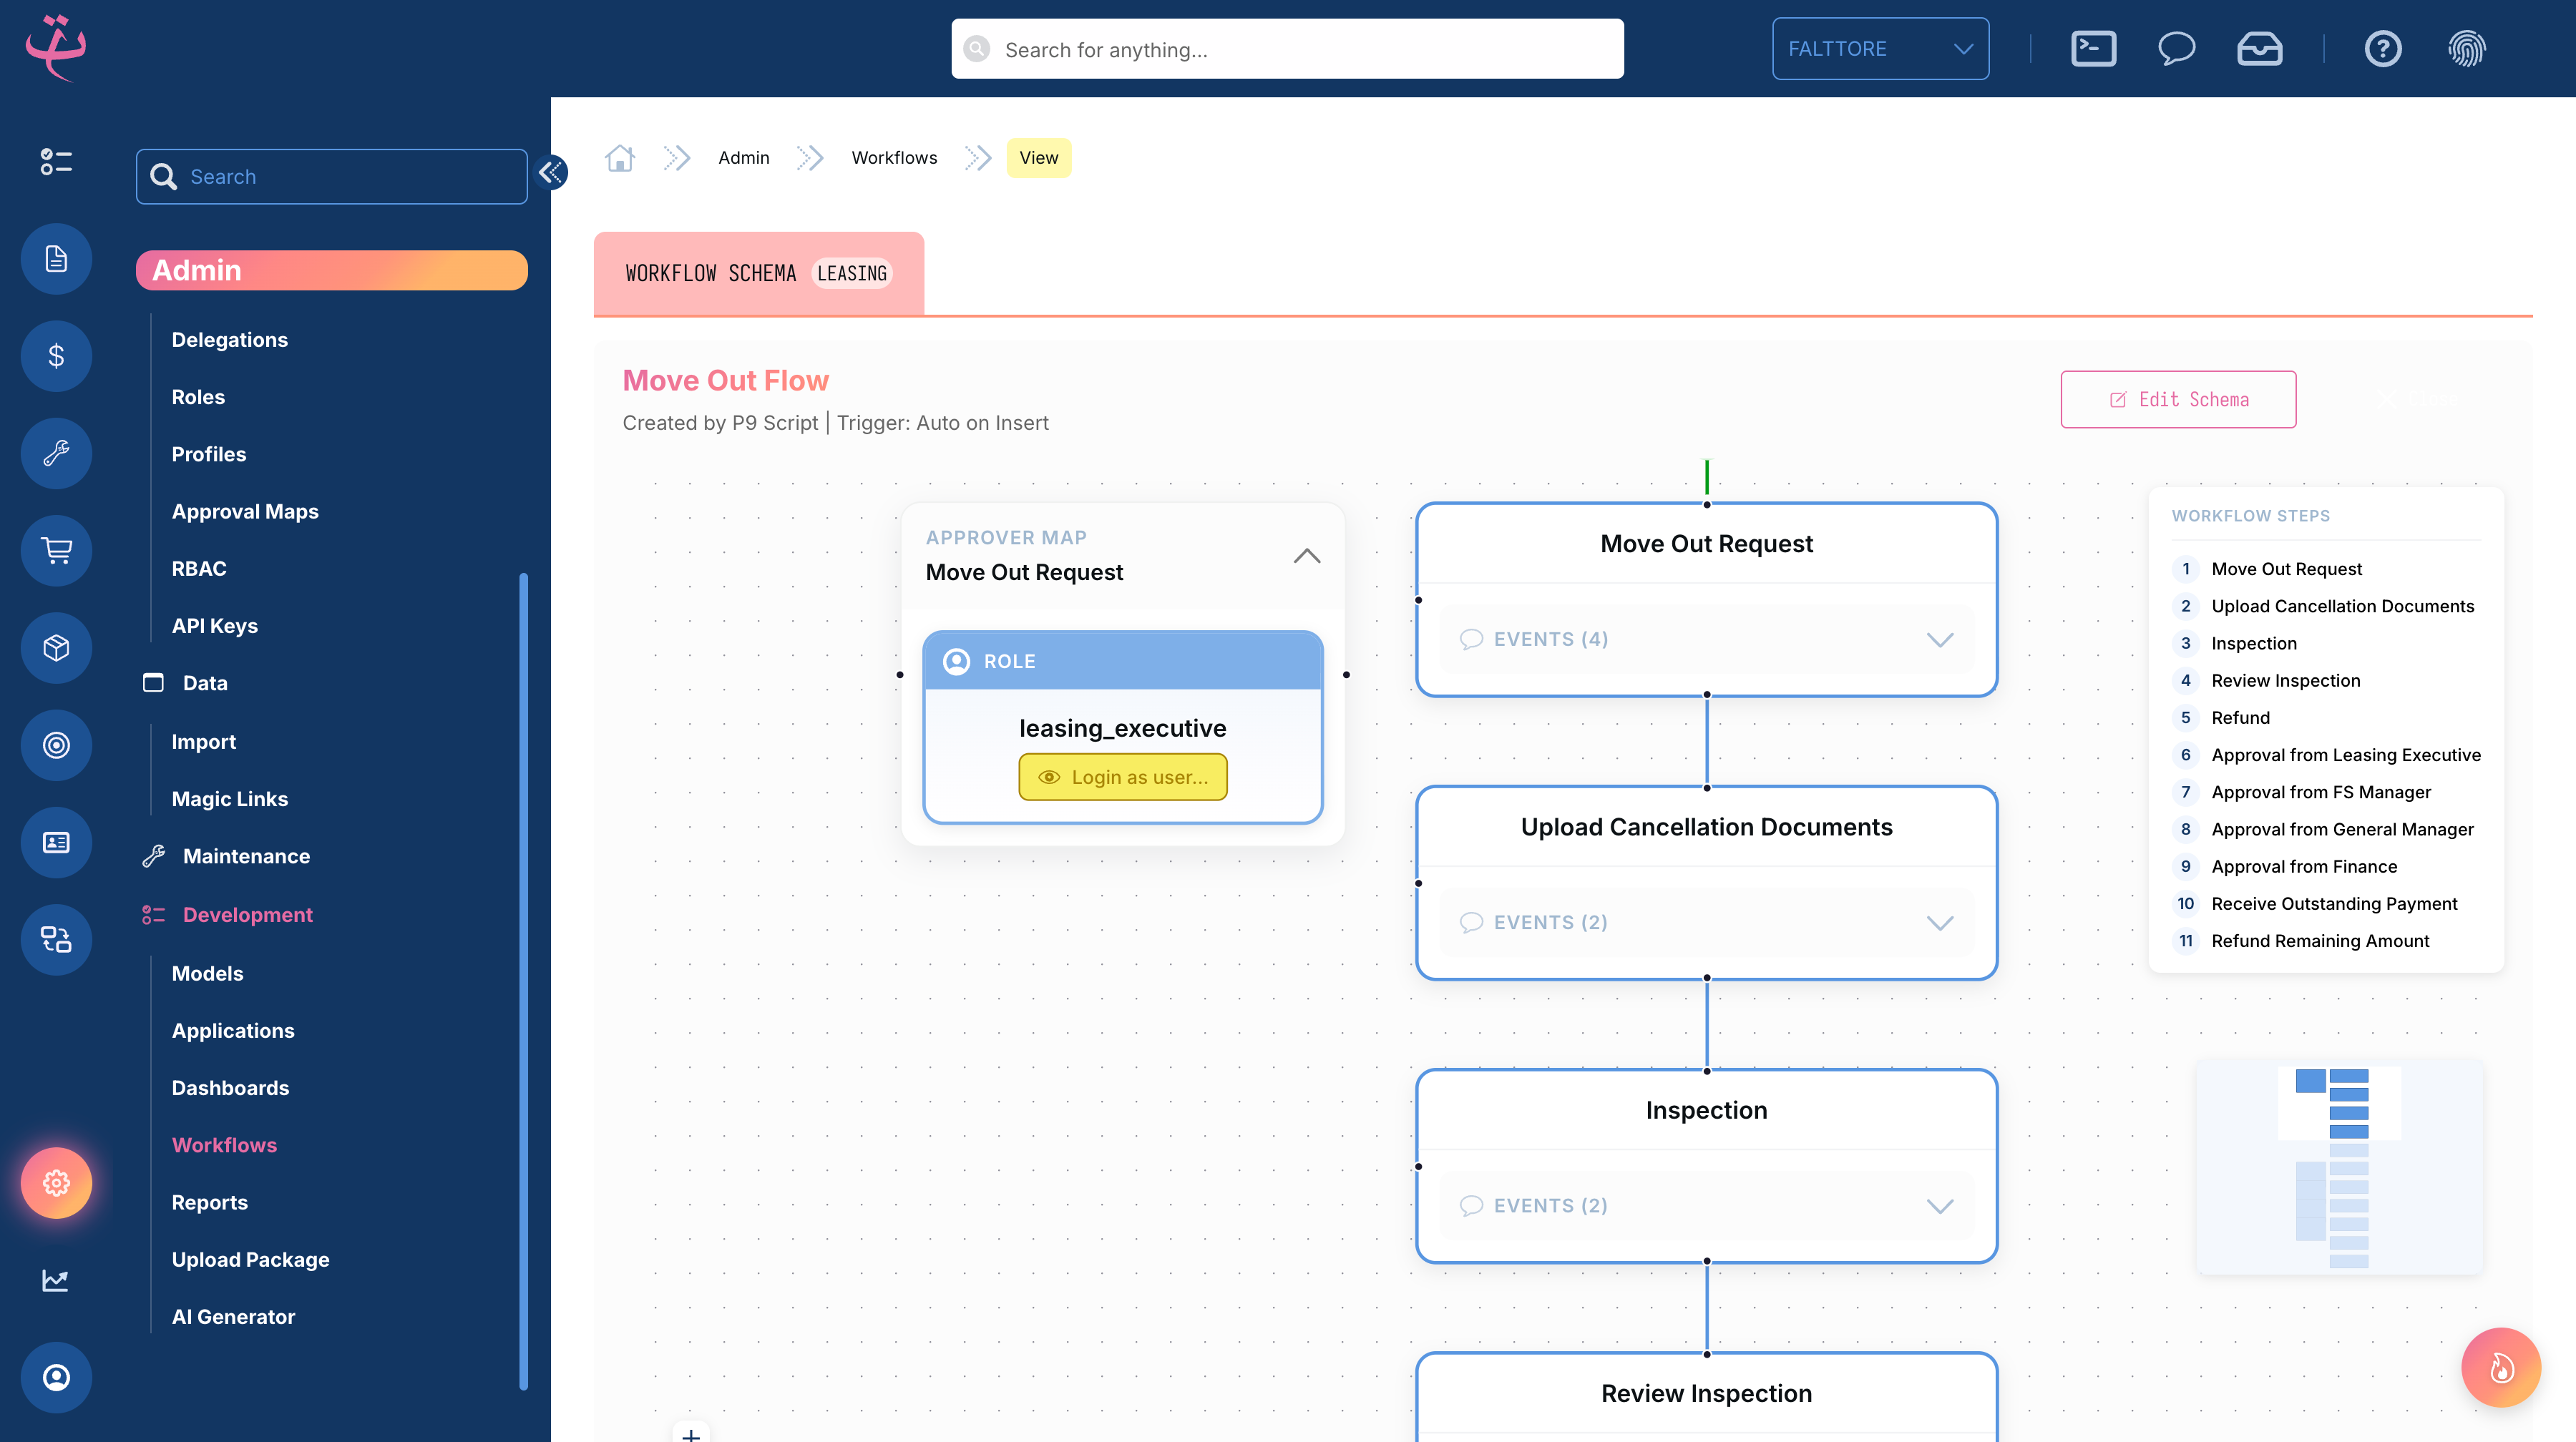Click the home breadcrumb icon

coord(620,158)
